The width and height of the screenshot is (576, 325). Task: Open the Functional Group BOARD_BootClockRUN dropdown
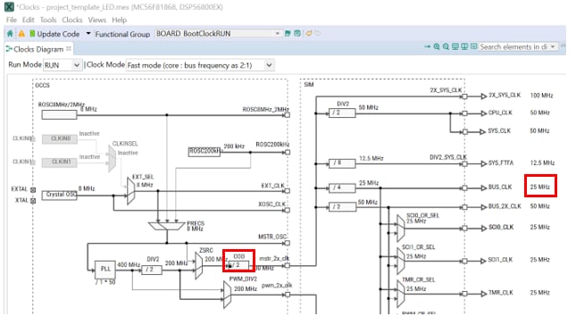(219, 33)
